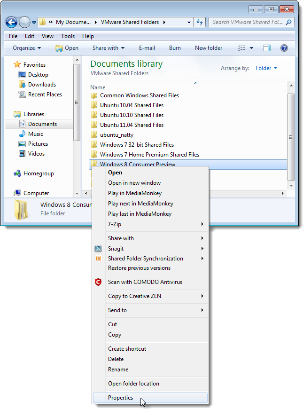Viewport: 303px width, 409px height.
Task: Choose Copy in context menu
Action: (x=150, y=335)
